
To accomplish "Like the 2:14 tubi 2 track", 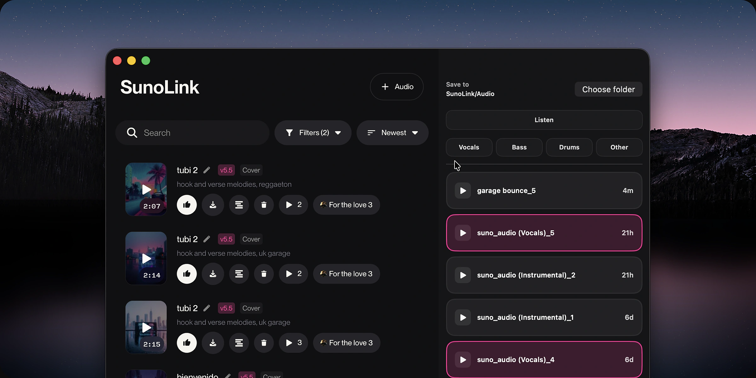I will point(187,274).
